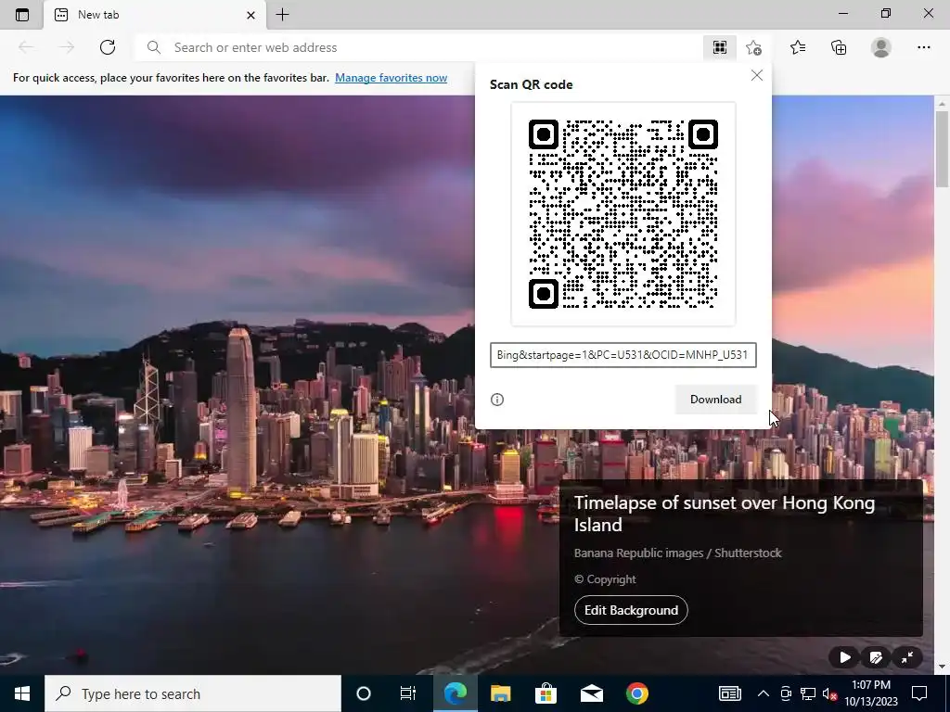
Task: Focus the search or enter web address bar
Action: 418,47
